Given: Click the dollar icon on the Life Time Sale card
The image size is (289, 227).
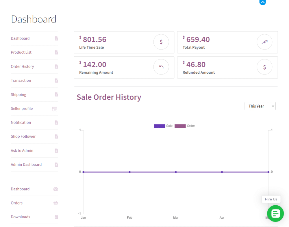Looking at the screenshot, I should click(161, 42).
